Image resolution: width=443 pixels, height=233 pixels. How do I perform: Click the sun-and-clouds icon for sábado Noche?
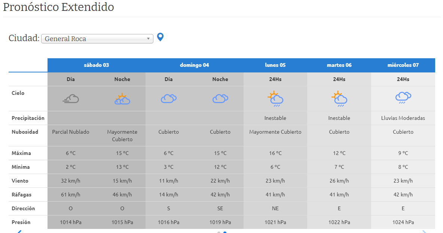122,99
